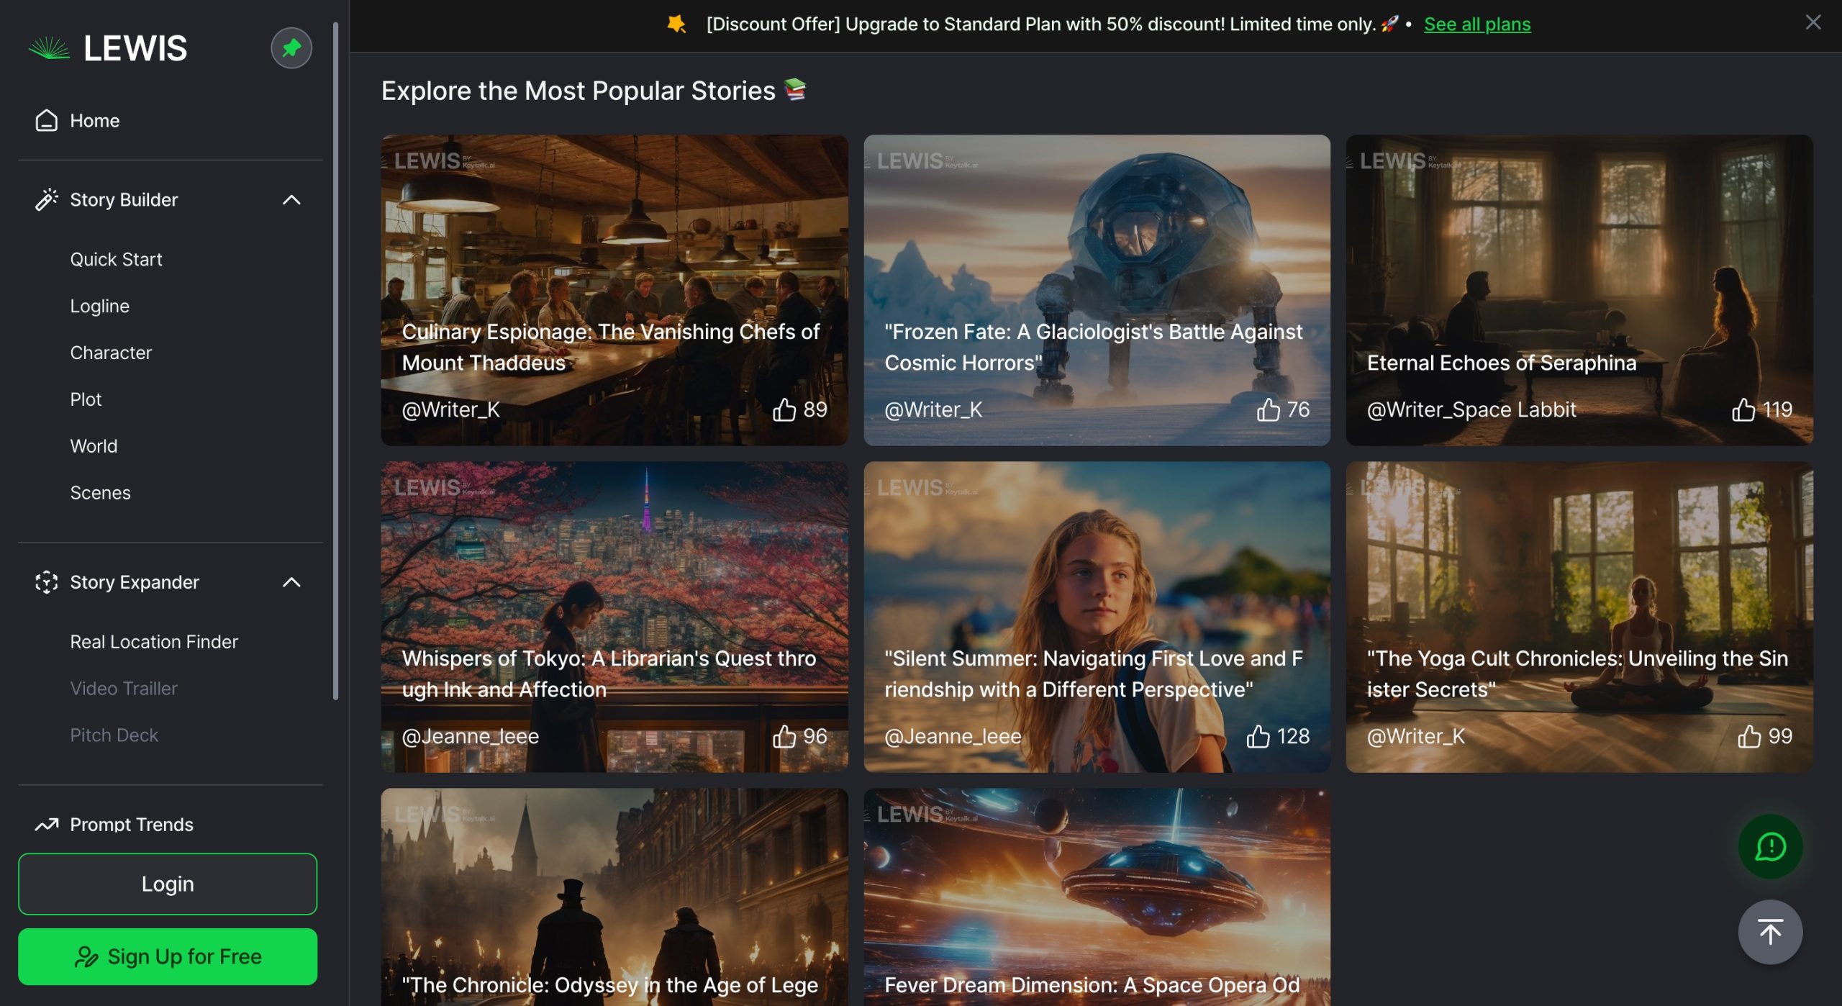Click the Story Expander icon
Screen dimensions: 1842x1006
pos(47,582)
